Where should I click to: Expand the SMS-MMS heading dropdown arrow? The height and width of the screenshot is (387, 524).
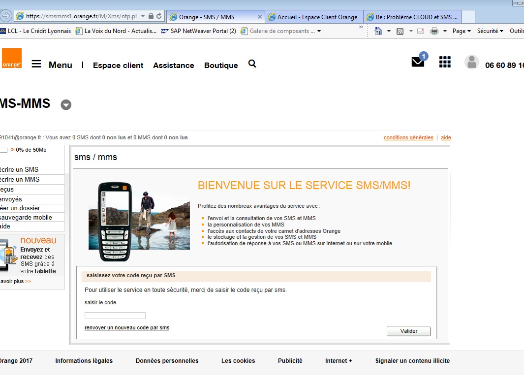pyautogui.click(x=66, y=105)
